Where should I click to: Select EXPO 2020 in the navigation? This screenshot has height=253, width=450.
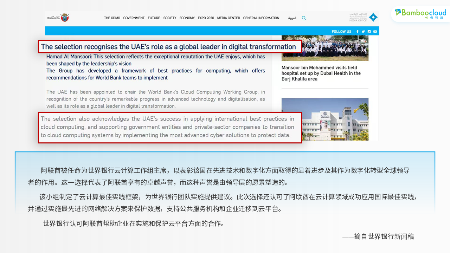pyautogui.click(x=206, y=18)
